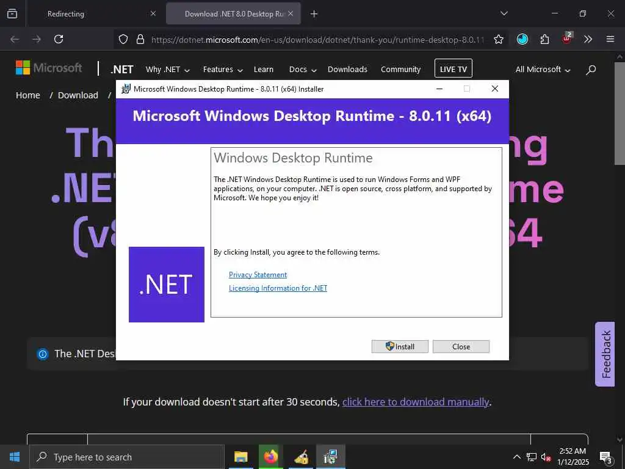Open Licensing Information for .NET link
The width and height of the screenshot is (625, 469).
click(278, 288)
